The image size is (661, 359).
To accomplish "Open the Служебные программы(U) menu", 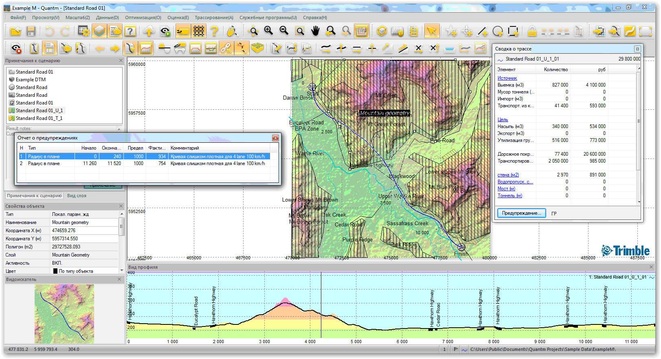I will [x=268, y=17].
